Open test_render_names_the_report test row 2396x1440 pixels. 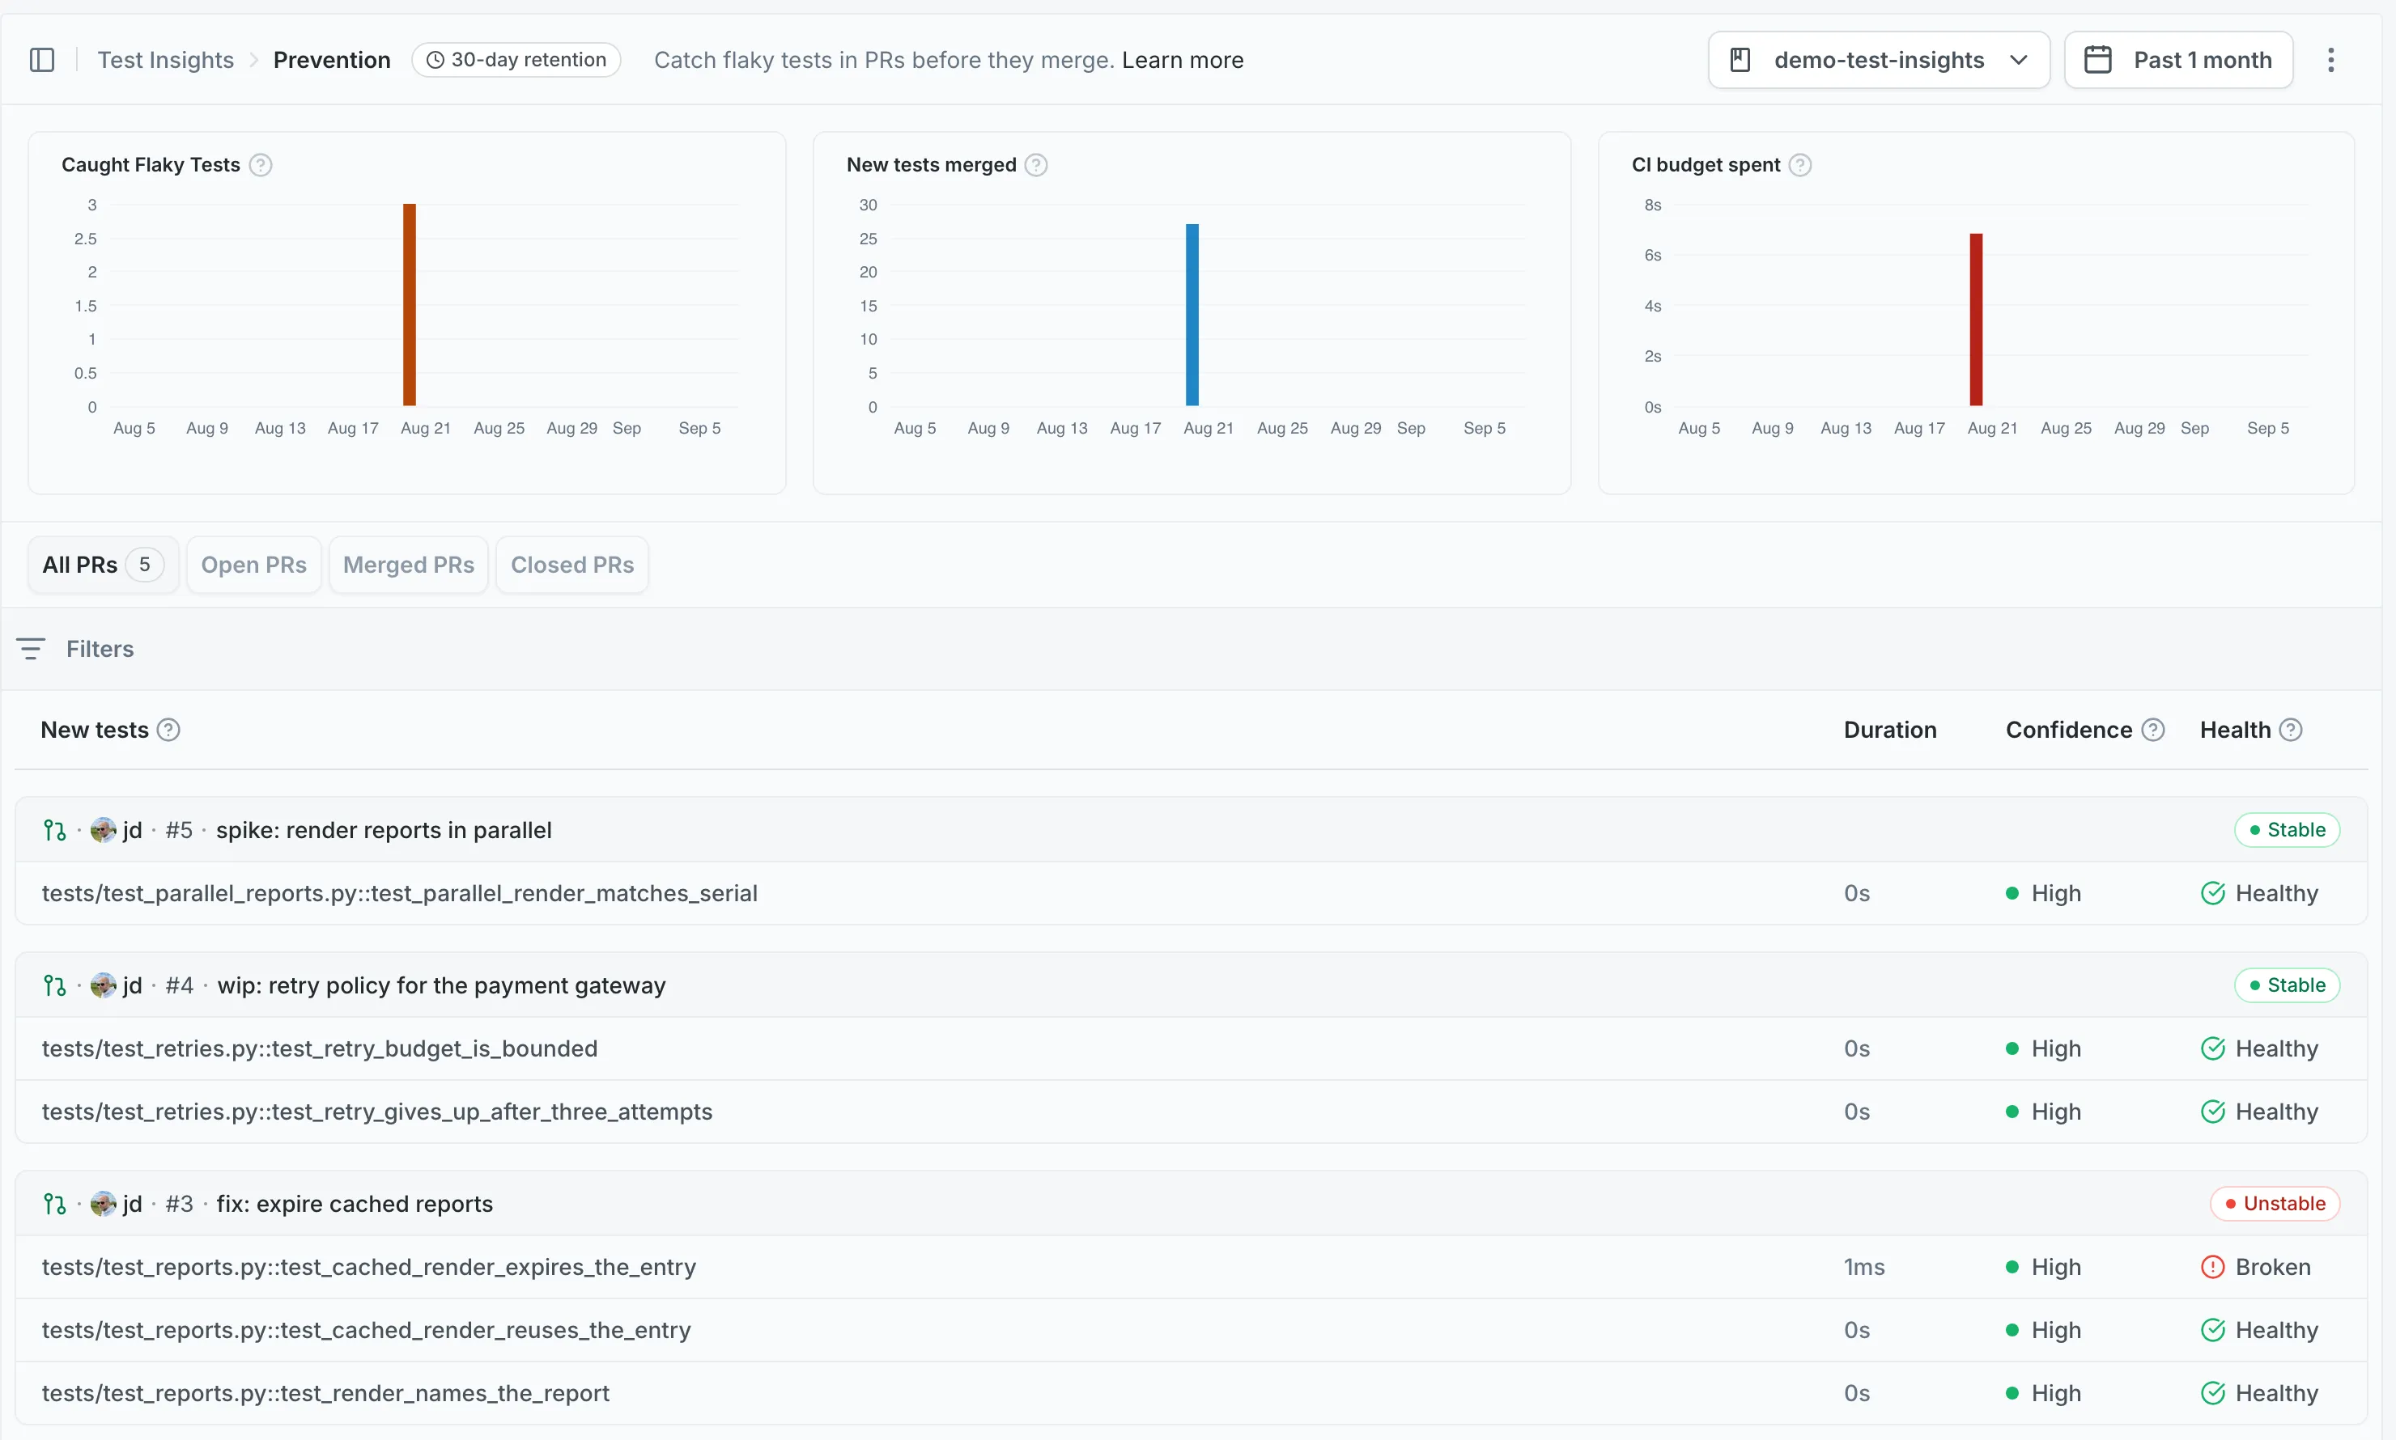coord(1192,1393)
